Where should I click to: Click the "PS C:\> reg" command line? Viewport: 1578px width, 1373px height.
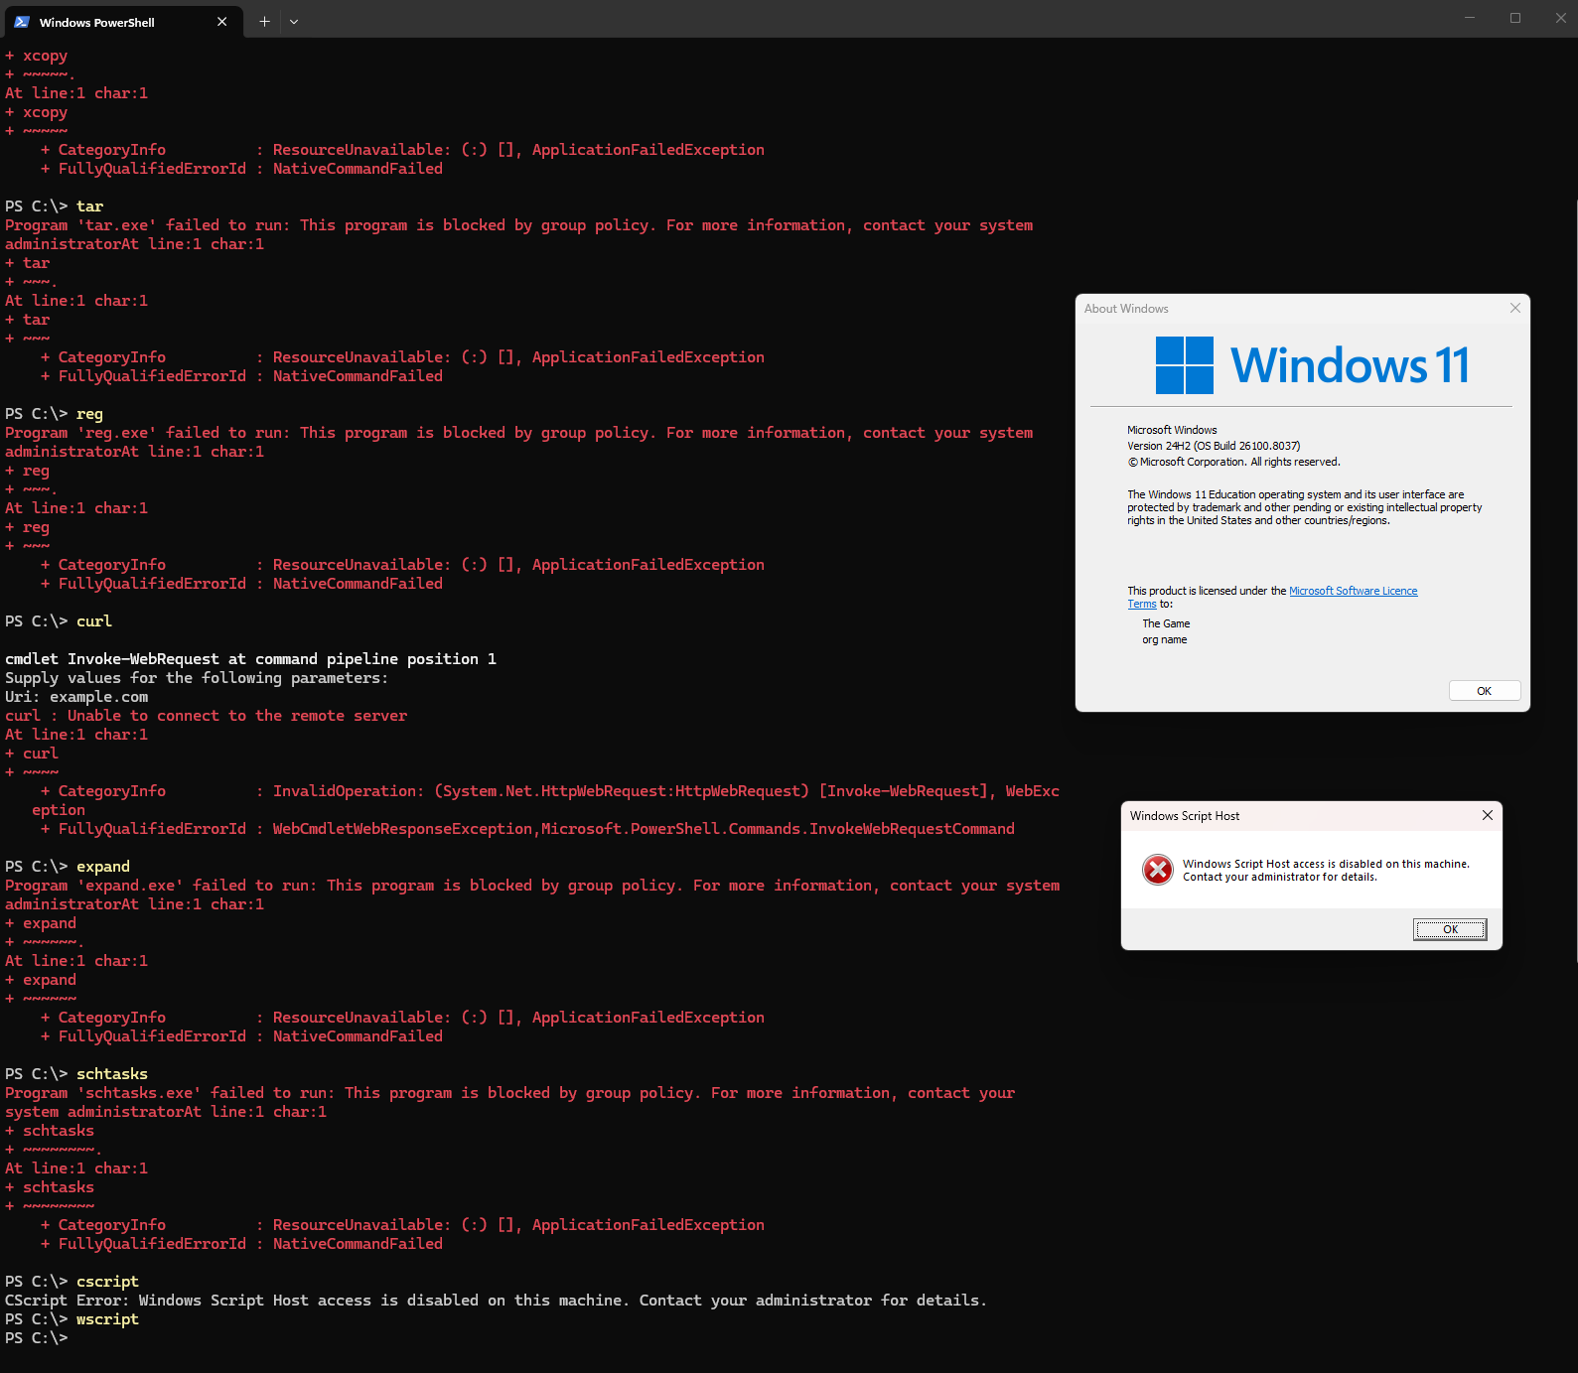click(55, 414)
